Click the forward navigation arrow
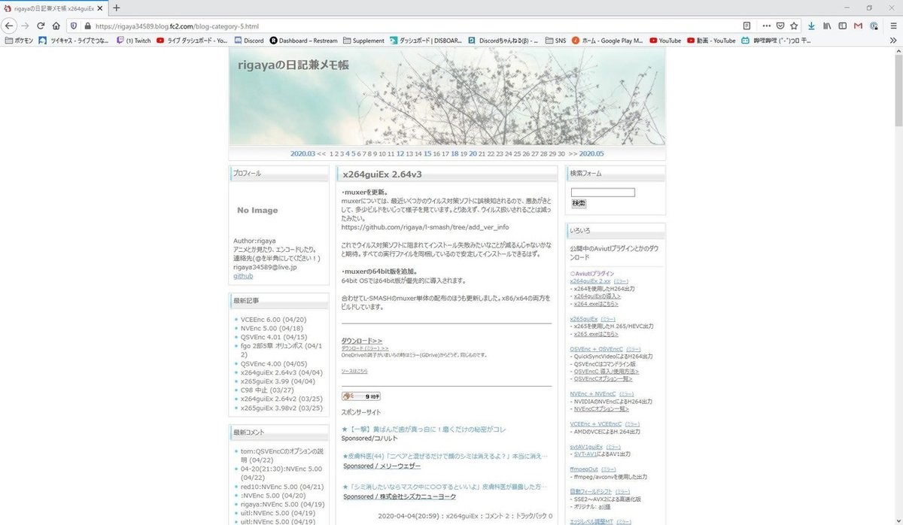The height and width of the screenshot is (525, 903). tap(25, 26)
